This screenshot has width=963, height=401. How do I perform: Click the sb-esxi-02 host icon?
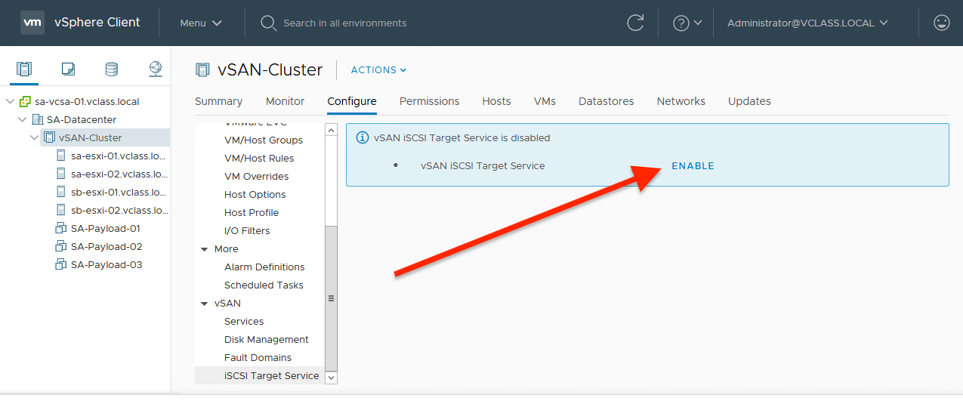coord(62,210)
